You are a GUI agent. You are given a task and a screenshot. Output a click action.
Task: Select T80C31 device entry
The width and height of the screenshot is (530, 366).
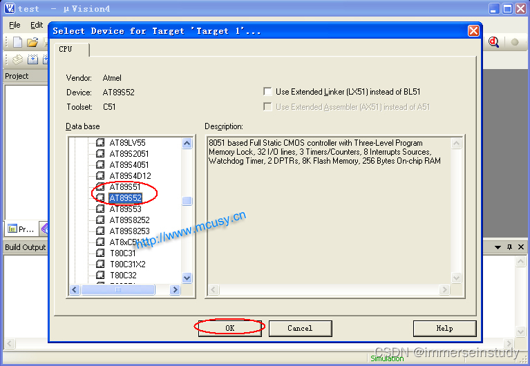coord(123,253)
